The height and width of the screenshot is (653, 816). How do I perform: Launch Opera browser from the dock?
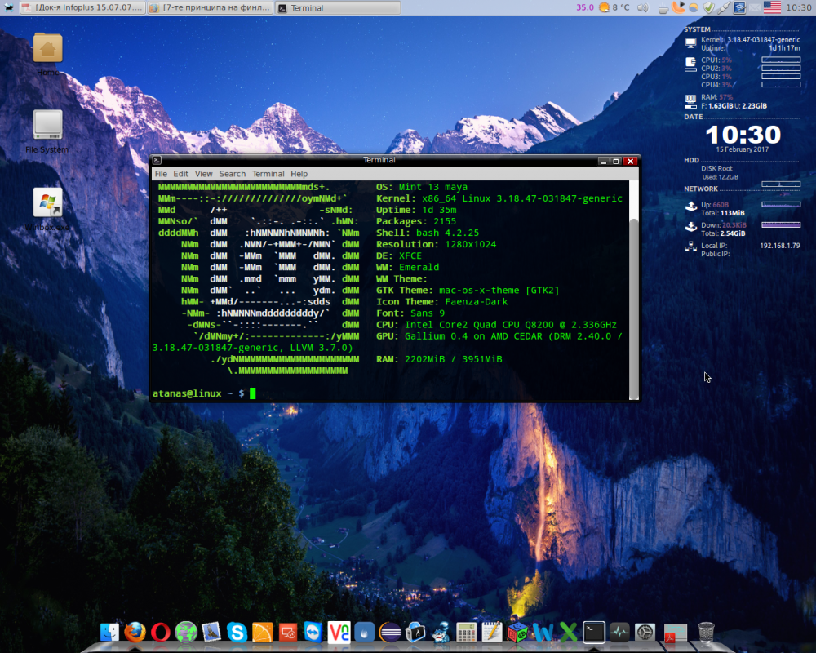[x=161, y=632]
